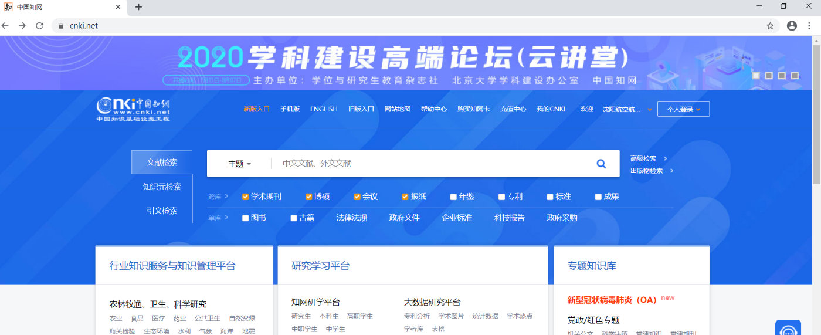The height and width of the screenshot is (335, 821).
Task: Switch to the 知识元检索 tab
Action: (x=162, y=187)
